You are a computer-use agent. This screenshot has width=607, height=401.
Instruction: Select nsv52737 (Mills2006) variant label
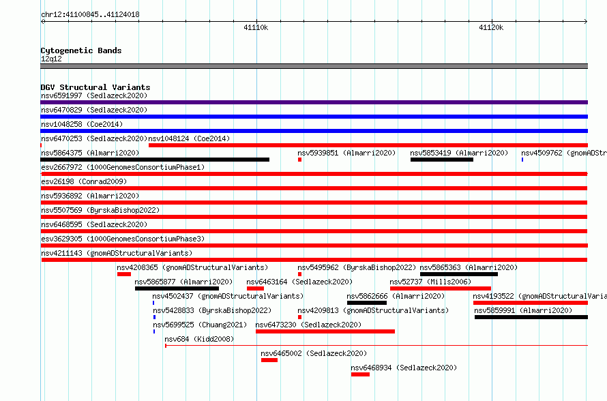[430, 282]
